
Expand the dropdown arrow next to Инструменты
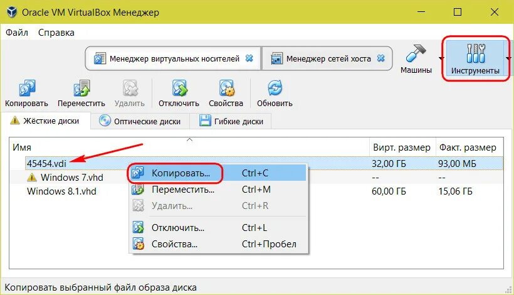click(508, 58)
